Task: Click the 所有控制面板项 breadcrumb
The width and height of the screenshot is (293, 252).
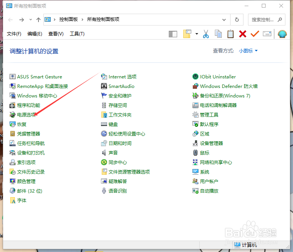Action: tap(103, 19)
